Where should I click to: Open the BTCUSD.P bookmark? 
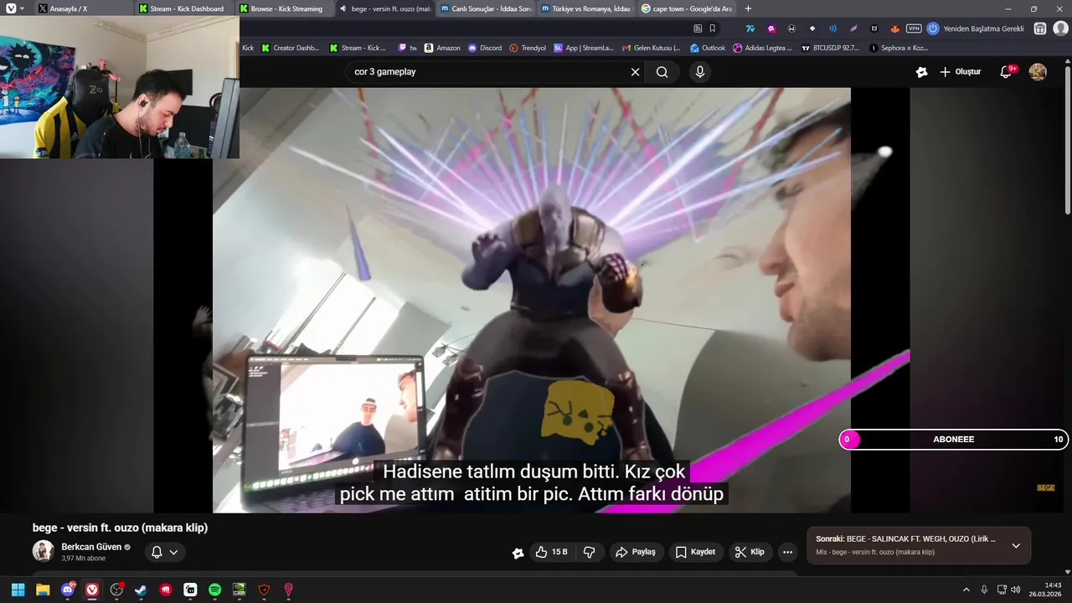click(x=829, y=48)
